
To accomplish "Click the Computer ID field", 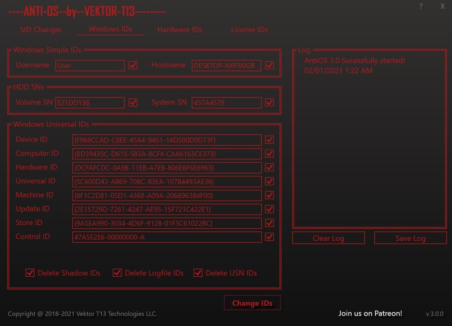I will (x=167, y=154).
